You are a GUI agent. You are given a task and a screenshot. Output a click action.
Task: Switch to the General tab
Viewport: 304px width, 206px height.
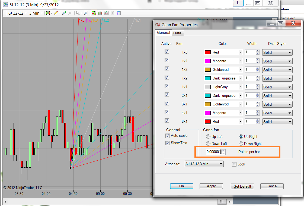pos(164,33)
